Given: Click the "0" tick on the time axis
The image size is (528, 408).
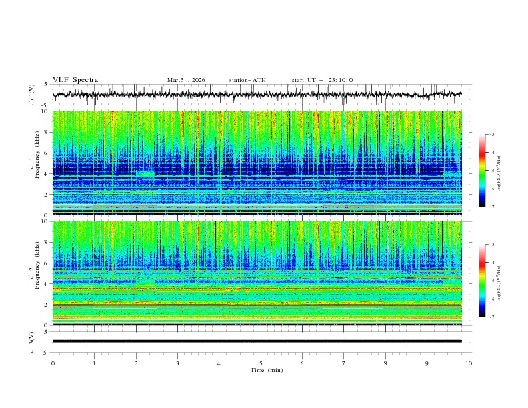Looking at the screenshot, I should click(53, 363).
